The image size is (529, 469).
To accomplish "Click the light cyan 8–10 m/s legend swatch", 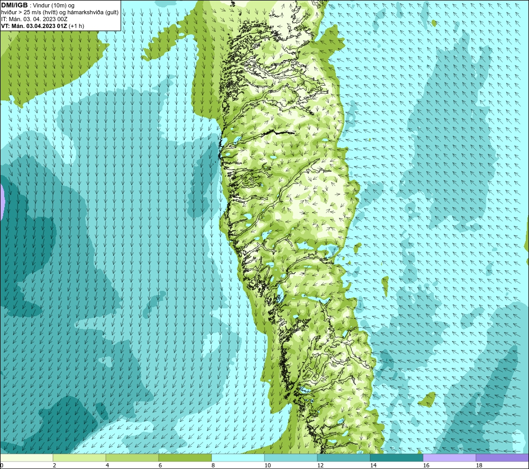I will click(x=238, y=457).
